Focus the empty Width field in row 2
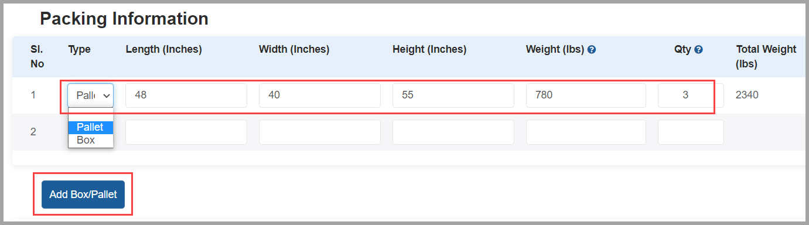 [x=320, y=132]
